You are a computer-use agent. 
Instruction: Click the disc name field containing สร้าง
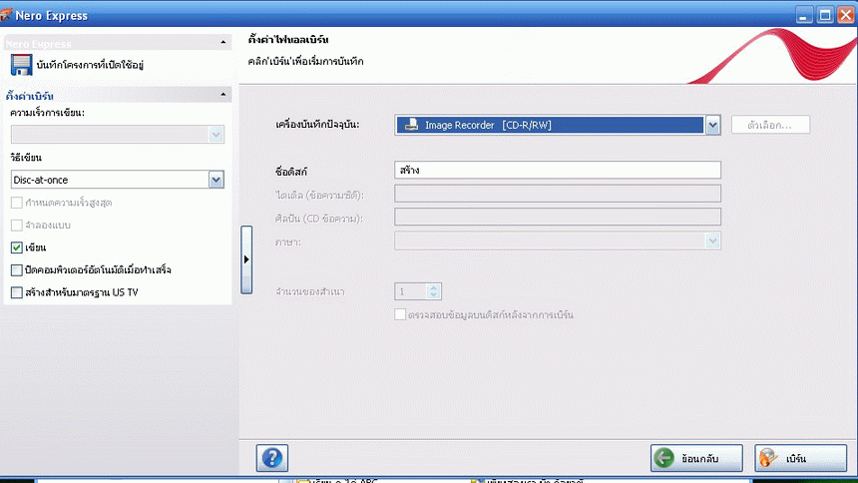point(558,170)
